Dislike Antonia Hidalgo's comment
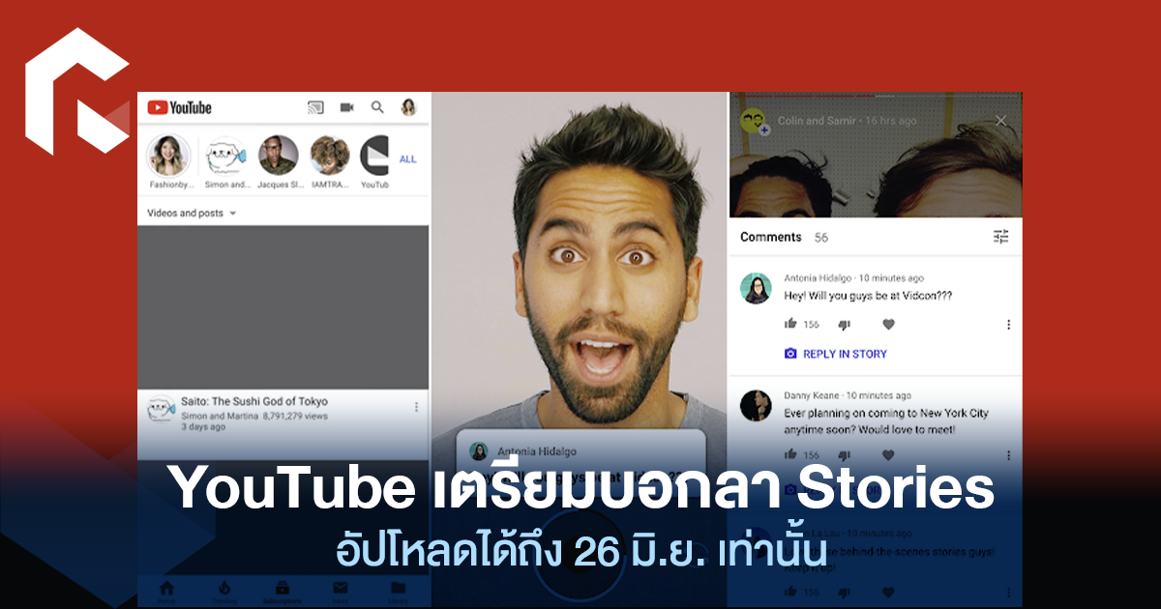 (x=844, y=325)
